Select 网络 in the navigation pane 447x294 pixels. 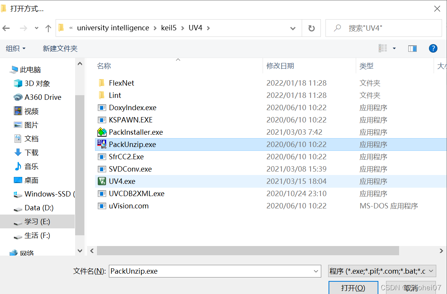(x=21, y=253)
